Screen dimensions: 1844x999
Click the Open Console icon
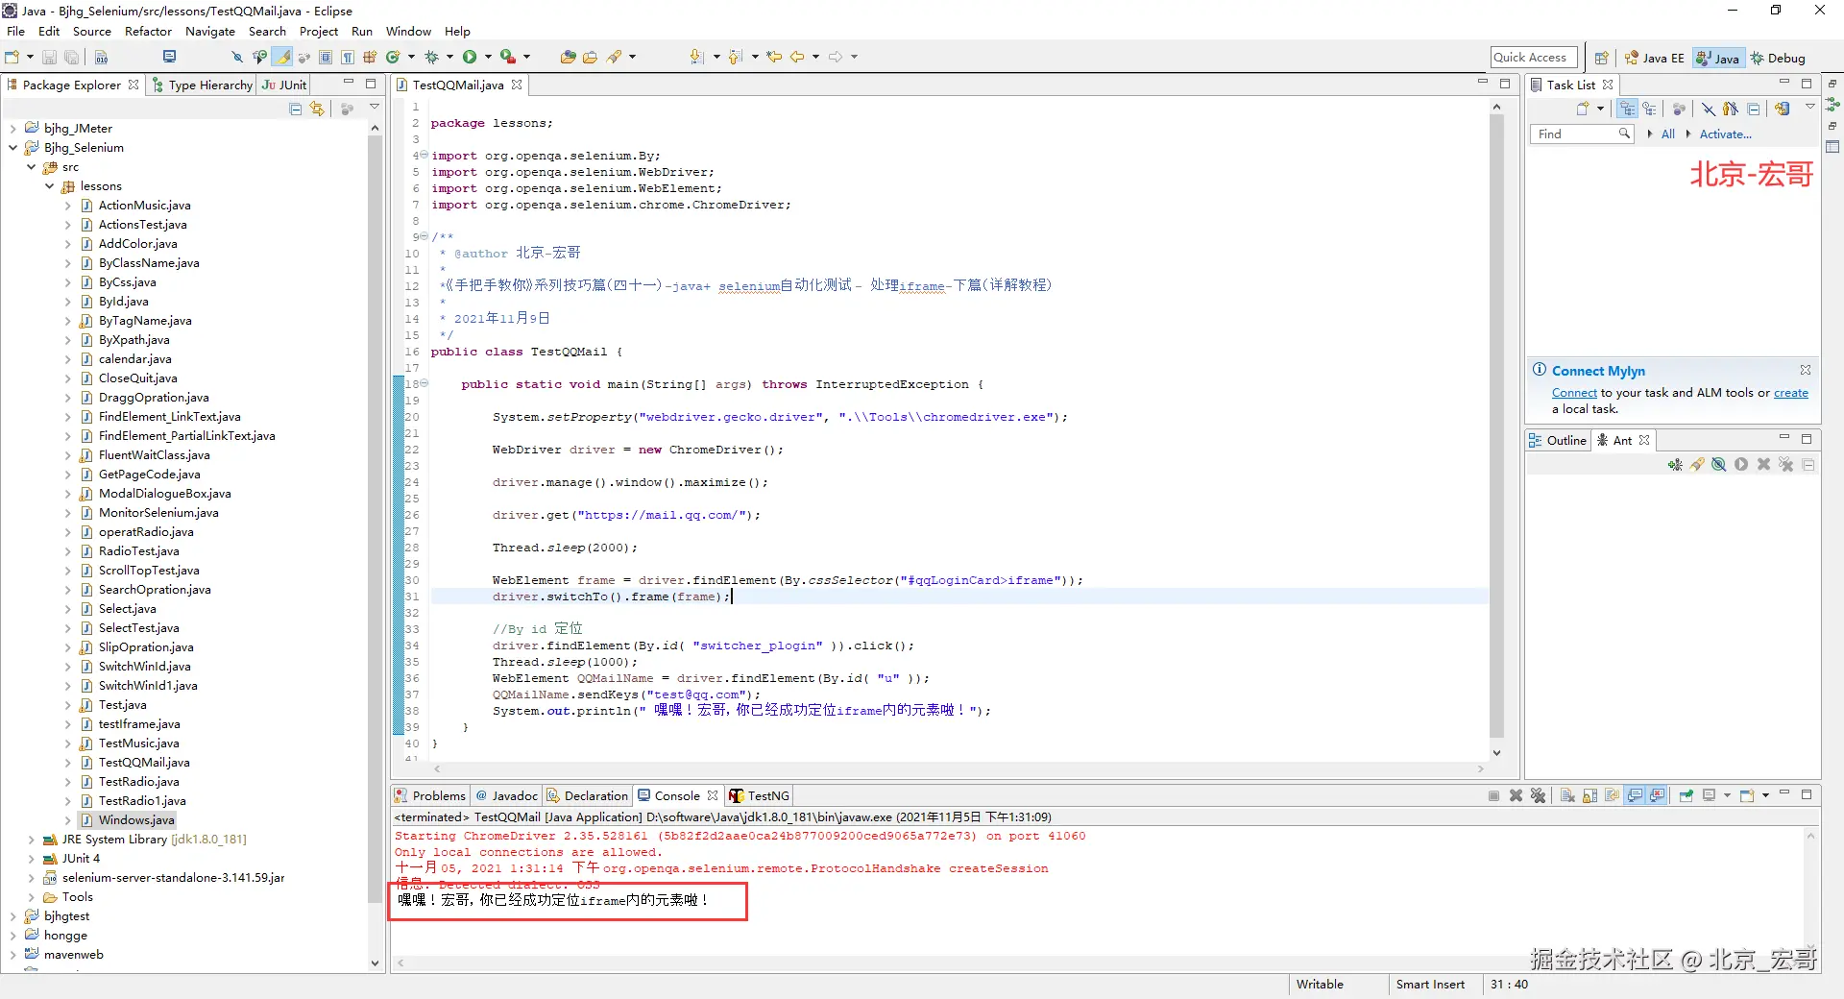(x=1747, y=795)
